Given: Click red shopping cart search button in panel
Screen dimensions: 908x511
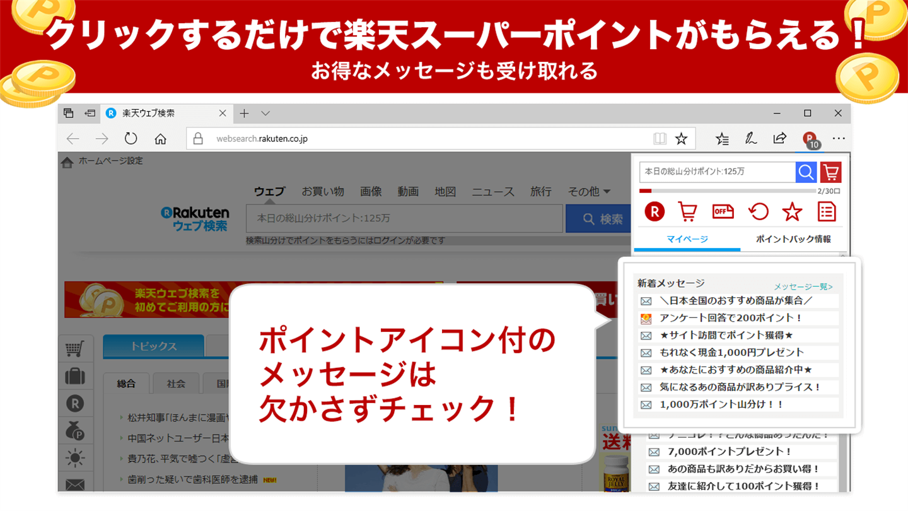Looking at the screenshot, I should pyautogui.click(x=830, y=172).
